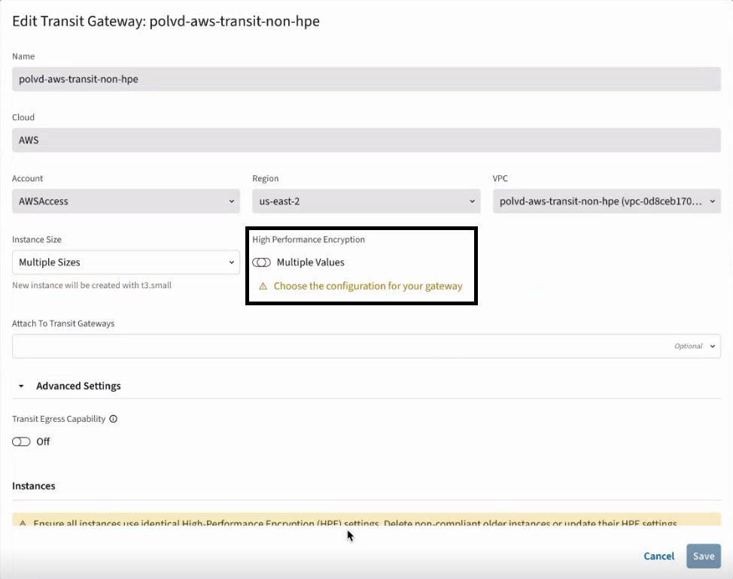Collapse the Advanced Settings section
Screen dimensions: 733x579
20,386
